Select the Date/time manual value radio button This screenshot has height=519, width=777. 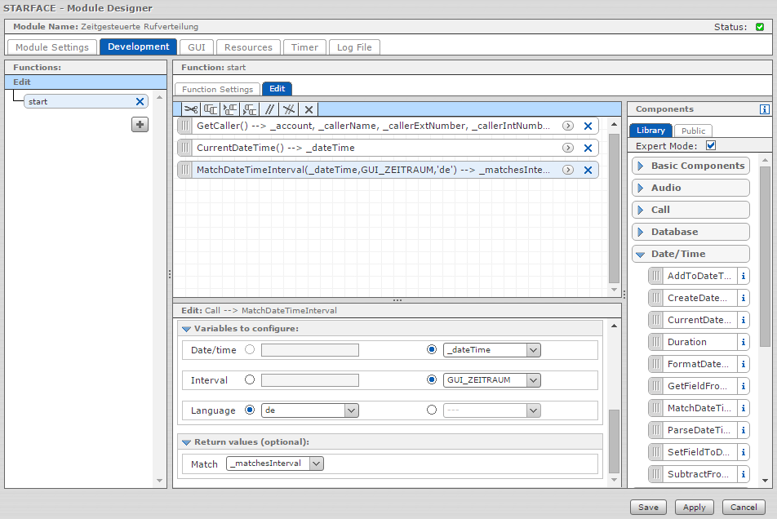pos(250,350)
